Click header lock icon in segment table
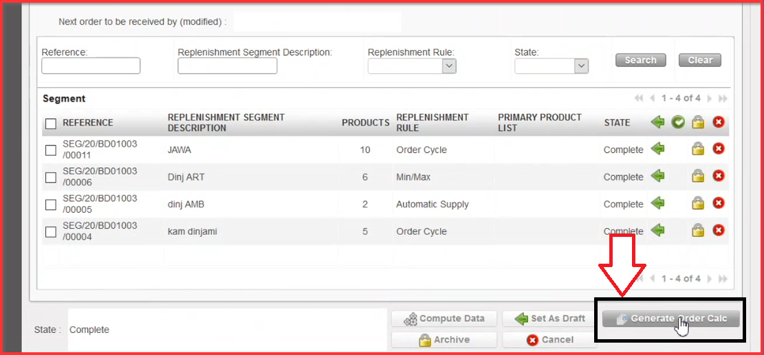The width and height of the screenshot is (764, 355). coord(698,122)
